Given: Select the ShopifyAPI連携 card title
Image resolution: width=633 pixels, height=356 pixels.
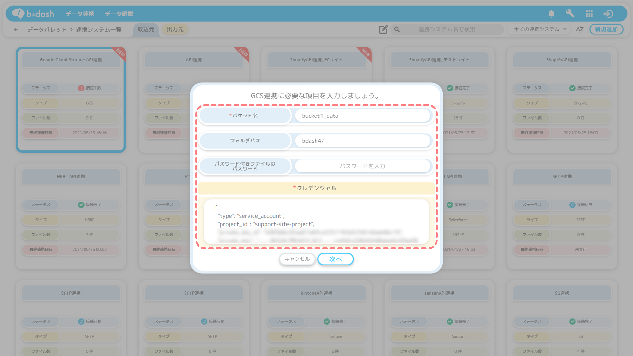Looking at the screenshot, I should point(562,60).
